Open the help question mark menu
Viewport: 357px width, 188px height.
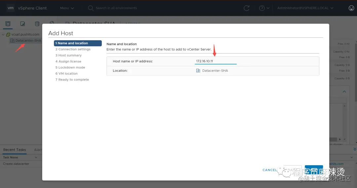264,8
